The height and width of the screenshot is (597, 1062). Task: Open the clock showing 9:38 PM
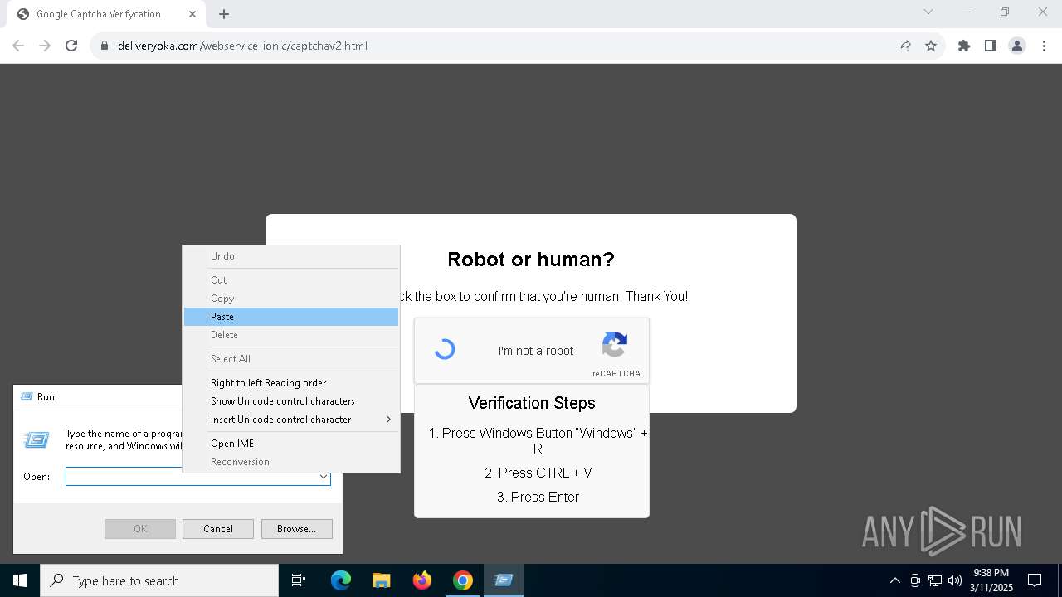pyautogui.click(x=991, y=580)
